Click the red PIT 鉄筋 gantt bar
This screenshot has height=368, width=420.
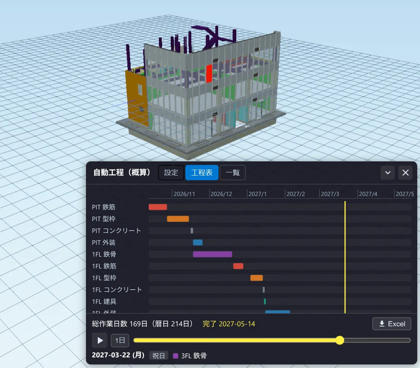(x=158, y=207)
